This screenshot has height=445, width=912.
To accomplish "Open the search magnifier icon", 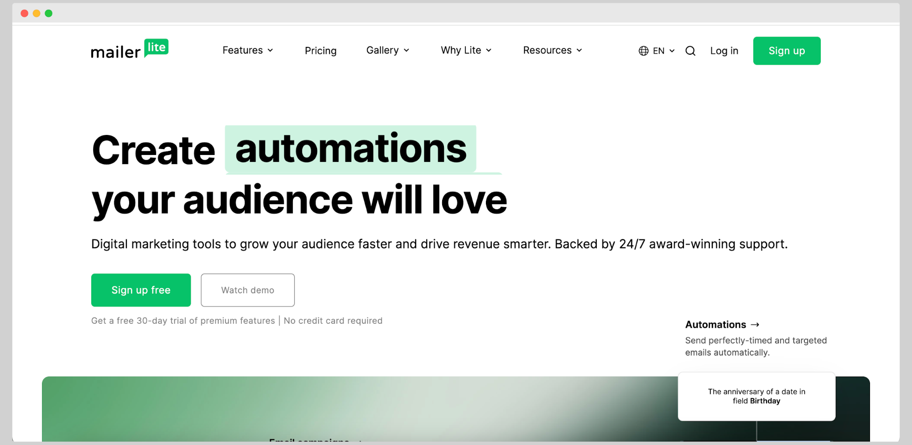I will [x=690, y=51].
